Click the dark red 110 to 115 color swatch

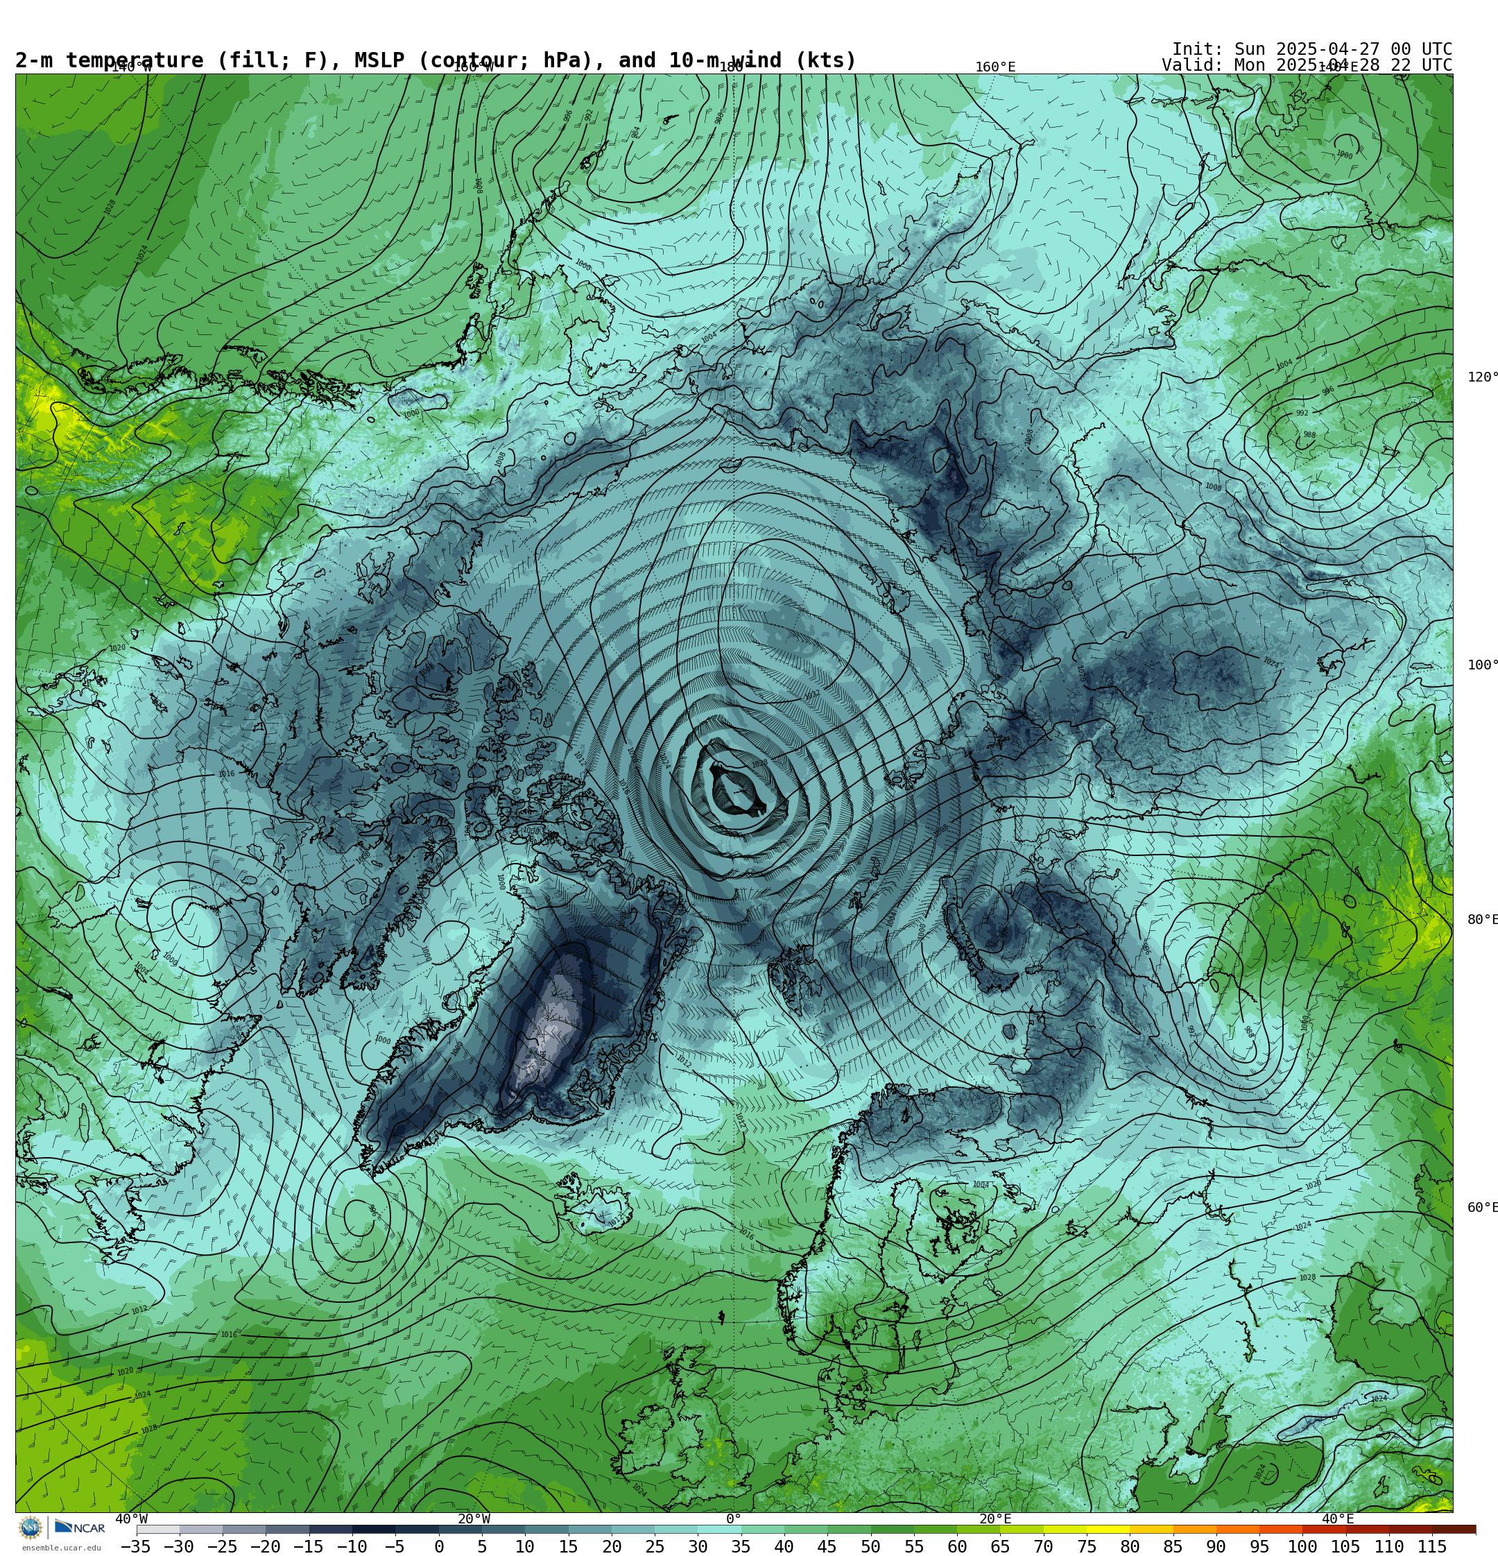[x=1411, y=1529]
